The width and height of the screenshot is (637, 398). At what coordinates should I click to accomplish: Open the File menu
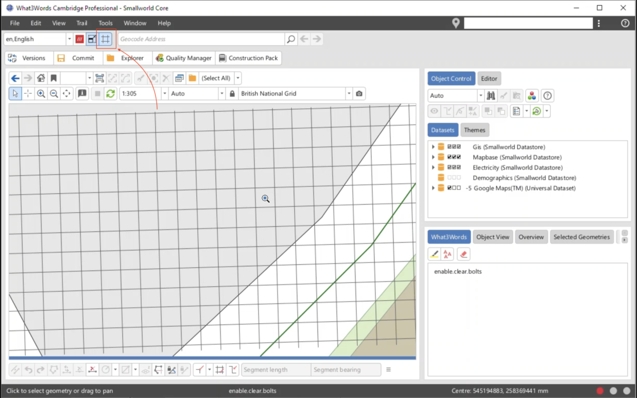[x=14, y=23]
